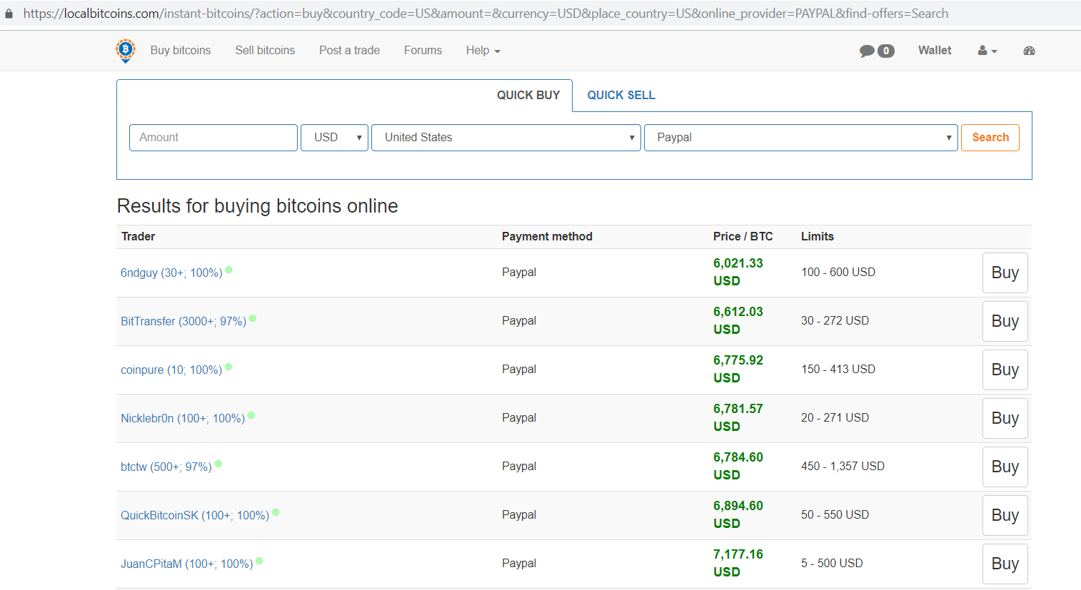Click price 6,781.57 USD
Viewport: 1081px width, 590px height.
(738, 417)
